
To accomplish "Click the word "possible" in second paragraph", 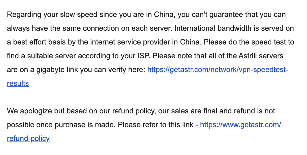I will 18,125.
